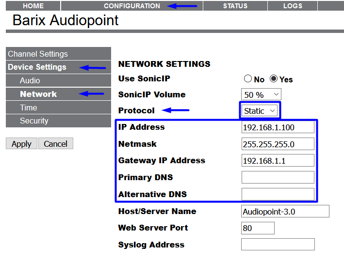Open the Time settings page
Screen dimensions: 344x262
tap(29, 108)
